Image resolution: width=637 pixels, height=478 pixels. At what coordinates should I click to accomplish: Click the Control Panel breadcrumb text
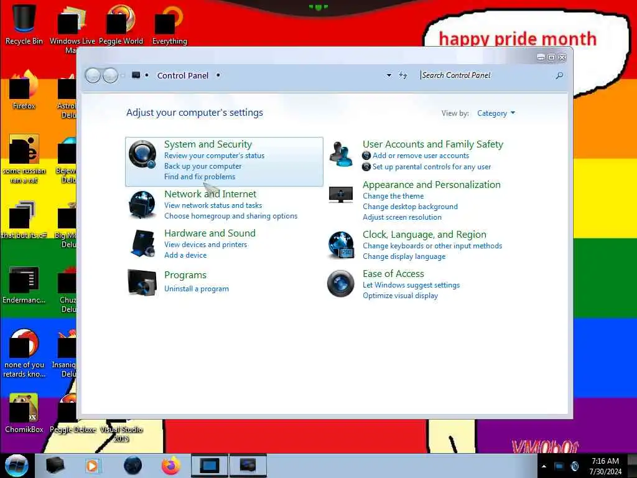[x=183, y=75]
